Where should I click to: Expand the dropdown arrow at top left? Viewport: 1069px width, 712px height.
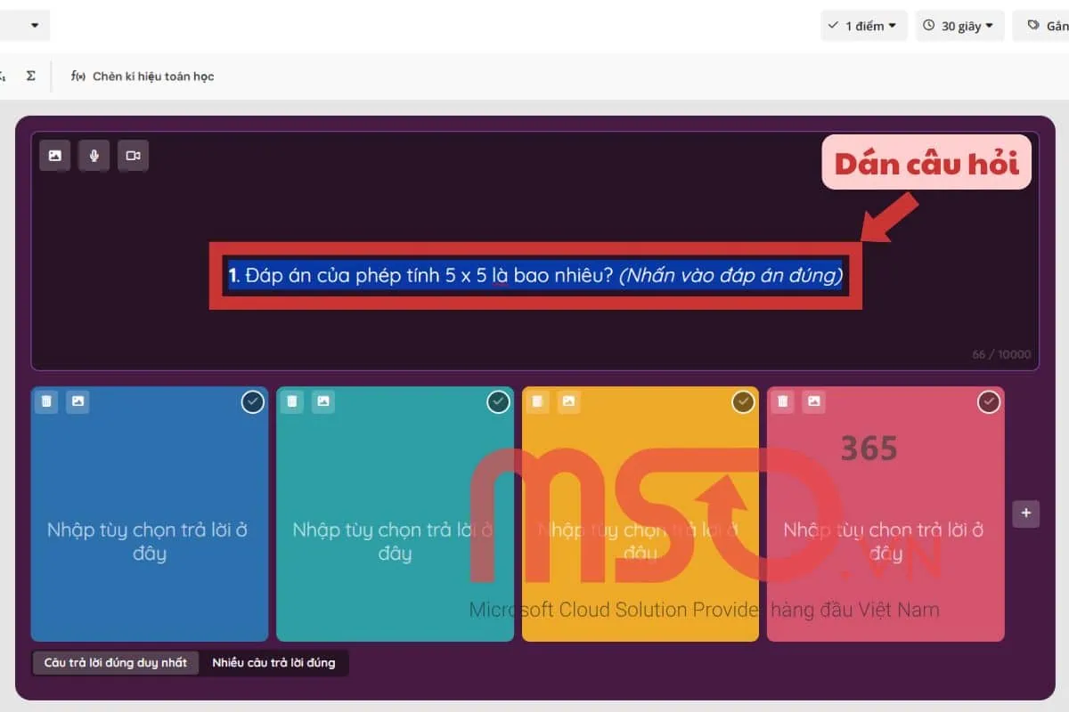coord(33,25)
